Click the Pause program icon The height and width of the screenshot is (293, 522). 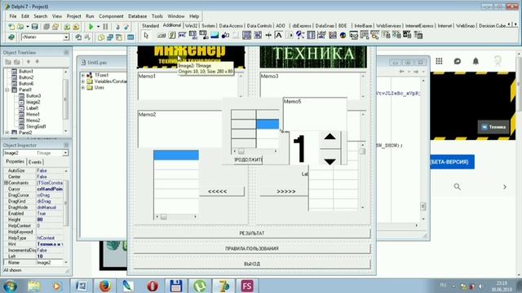105,27
